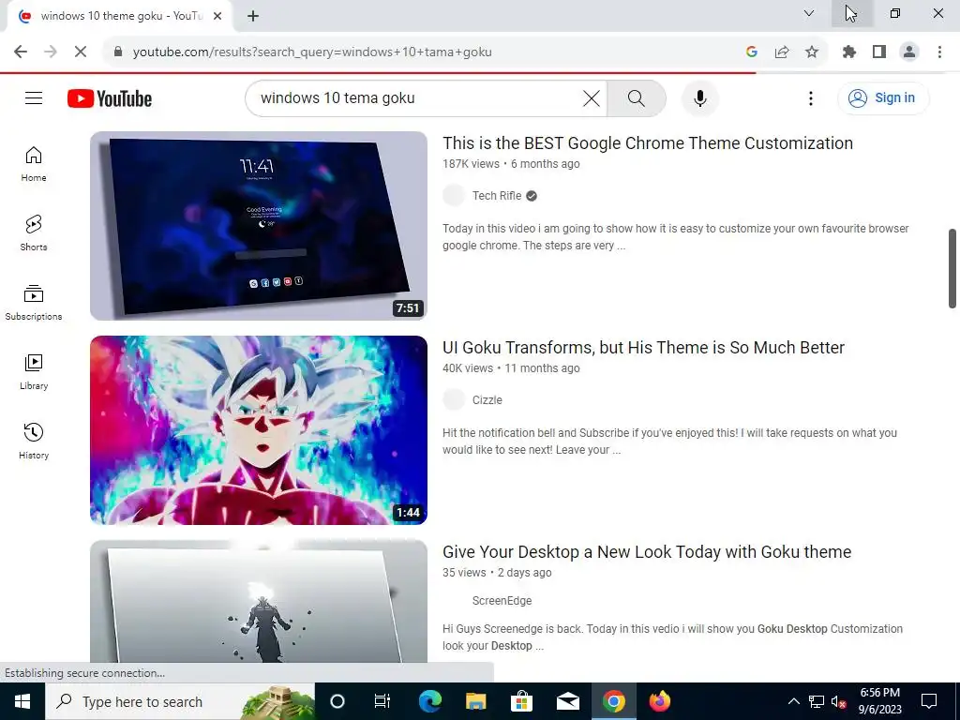Click the Tech Rifle verified badge
960x720 pixels.
click(532, 196)
